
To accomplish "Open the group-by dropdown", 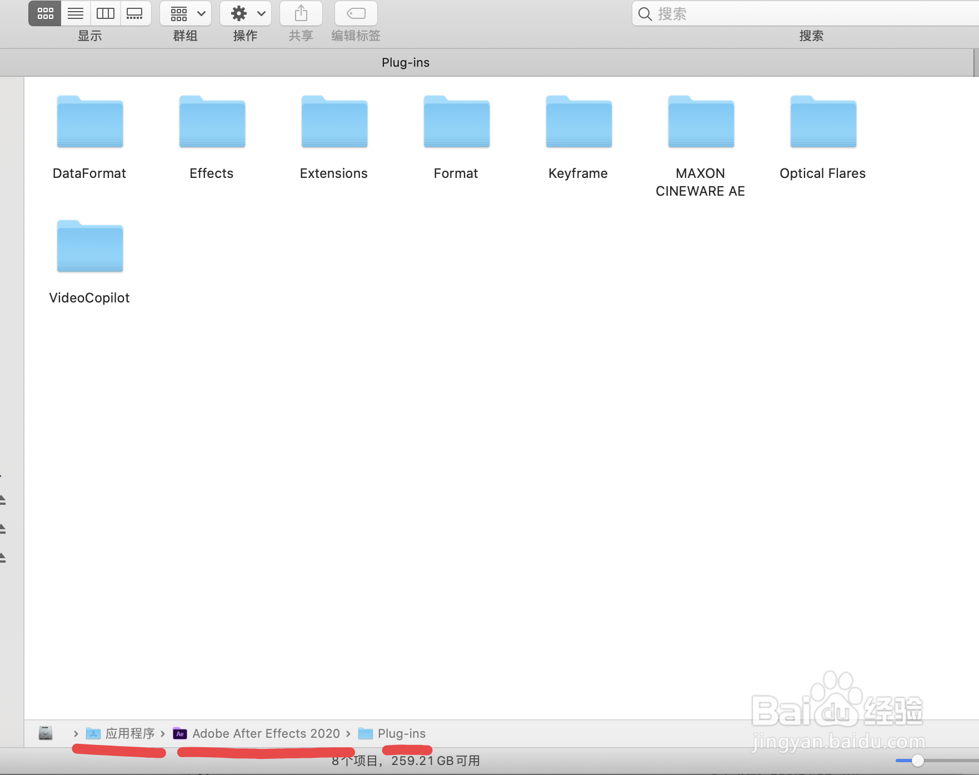I will click(186, 13).
